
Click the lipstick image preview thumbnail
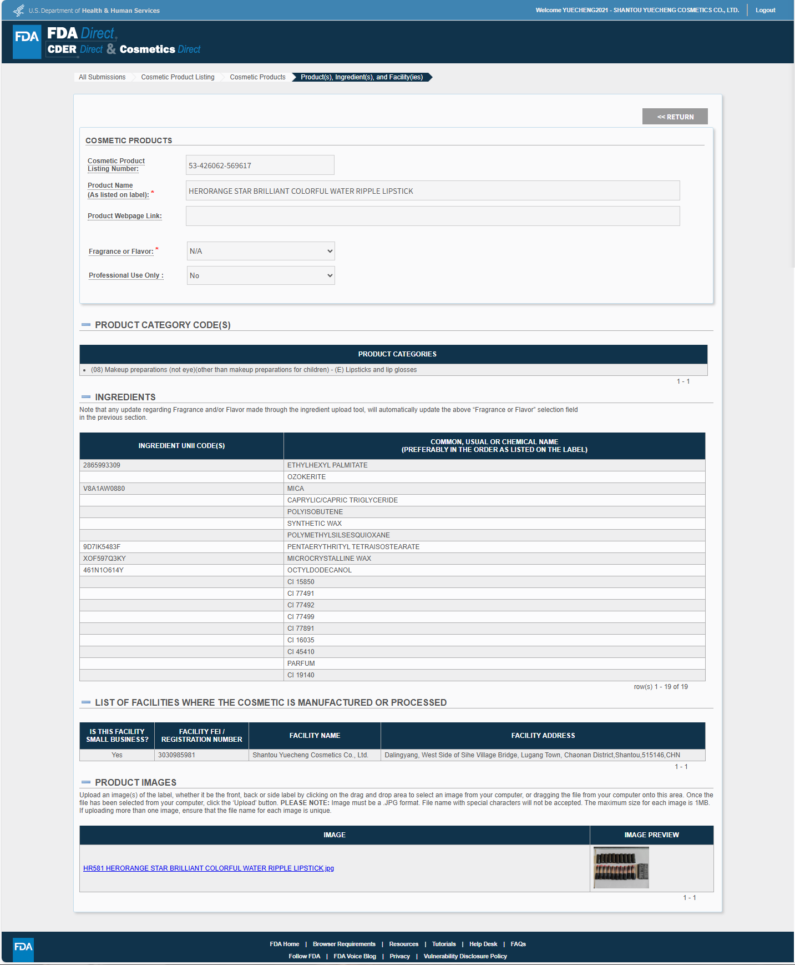pos(621,868)
